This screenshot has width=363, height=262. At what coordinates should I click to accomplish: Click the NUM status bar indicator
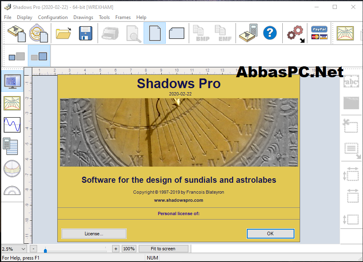click(x=152, y=258)
